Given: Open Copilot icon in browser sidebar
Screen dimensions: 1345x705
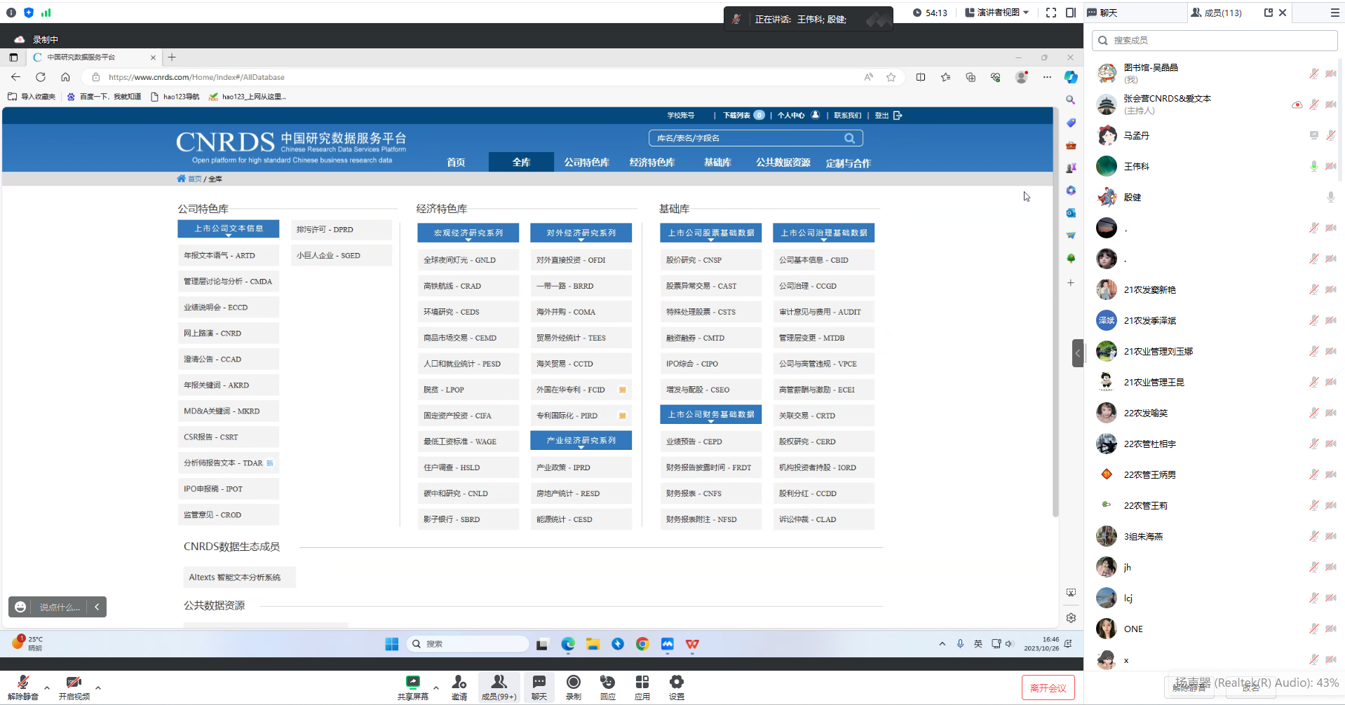Looking at the screenshot, I should (x=1071, y=77).
